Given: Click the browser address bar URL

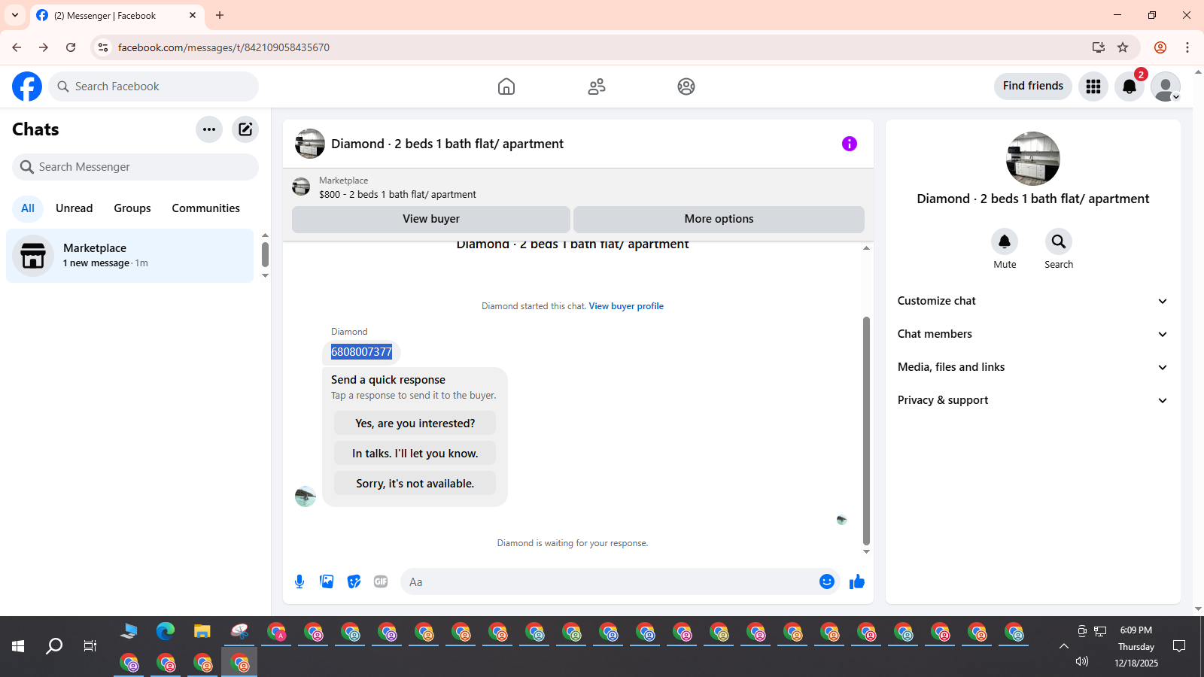Looking at the screenshot, I should [x=223, y=47].
